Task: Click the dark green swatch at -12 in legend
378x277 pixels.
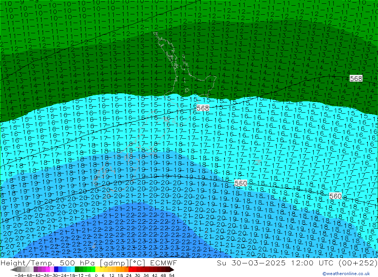Action: 77,269
